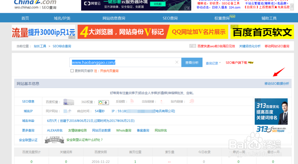Expand the 查询记录 dropdown
The image size is (298, 164).
pos(213,63)
